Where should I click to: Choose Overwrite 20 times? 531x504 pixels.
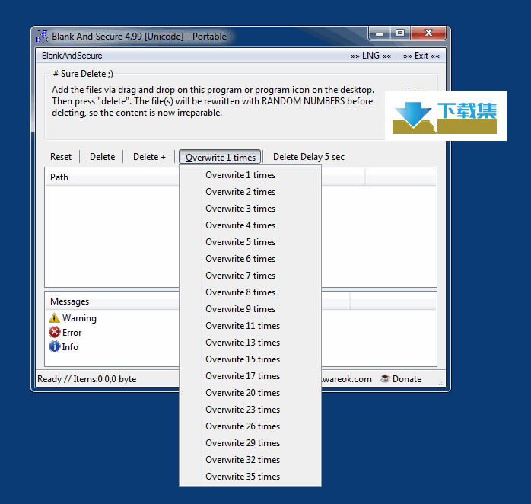coord(250,393)
